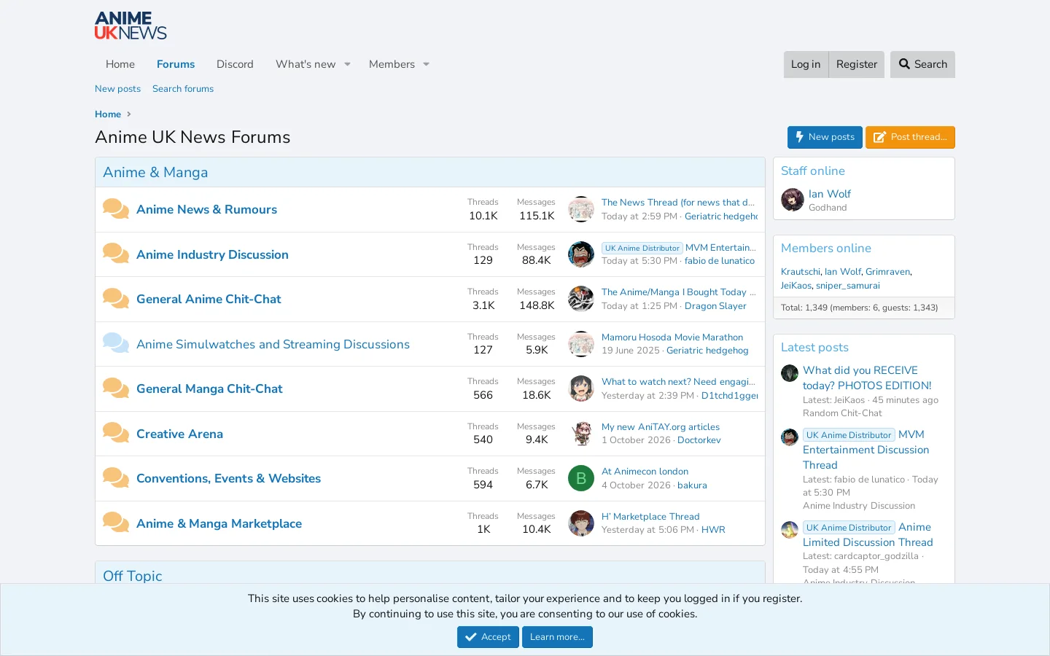Screen dimensions: 1050x656
Task: Click the Anime UK News logo
Action: coord(131,26)
